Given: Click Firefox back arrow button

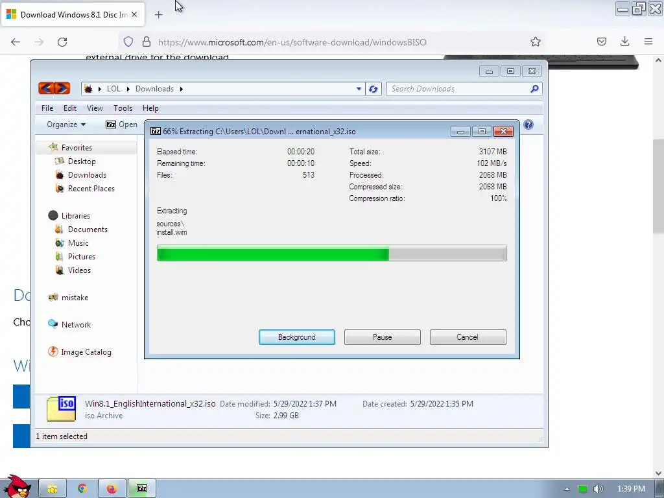Looking at the screenshot, I should click(x=16, y=42).
